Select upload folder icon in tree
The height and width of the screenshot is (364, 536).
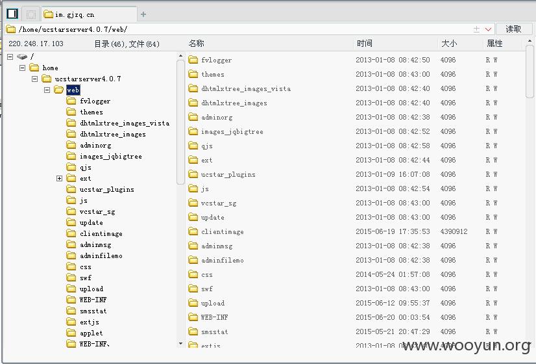pos(71,289)
